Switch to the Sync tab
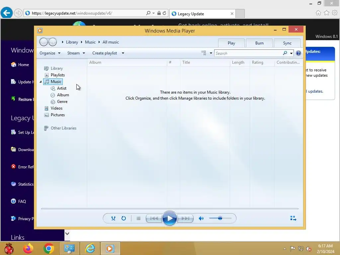 point(287,43)
